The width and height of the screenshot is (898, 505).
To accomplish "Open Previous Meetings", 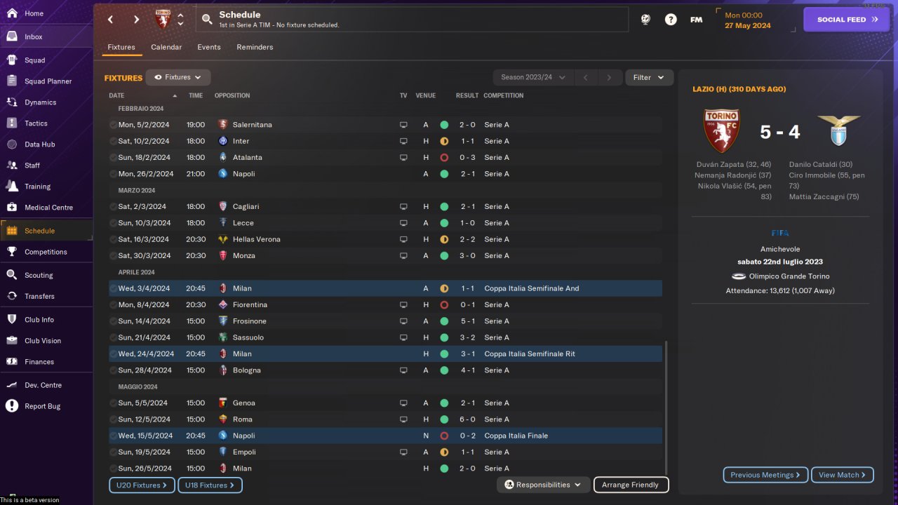I will 765,475.
